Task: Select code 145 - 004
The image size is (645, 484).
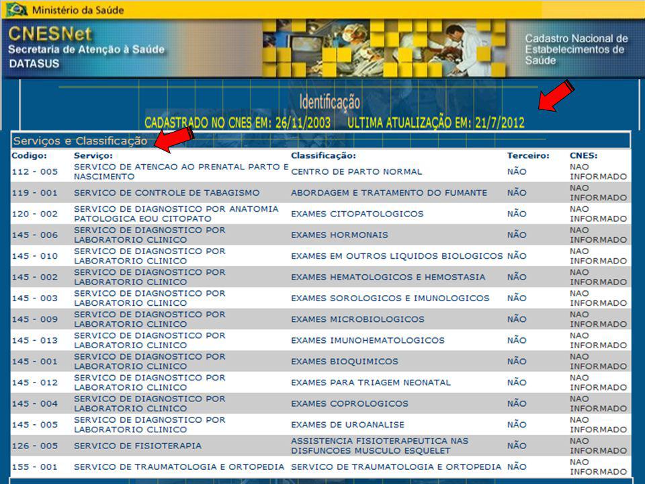Action: click(x=34, y=403)
